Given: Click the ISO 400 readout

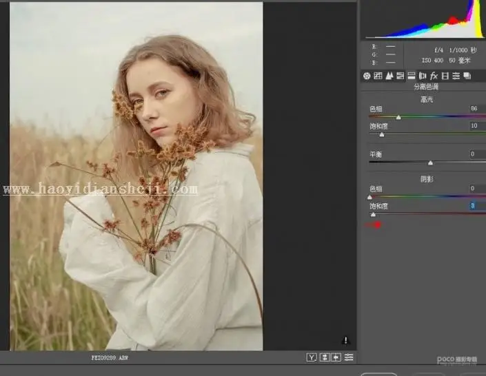Looking at the screenshot, I should pyautogui.click(x=433, y=61).
